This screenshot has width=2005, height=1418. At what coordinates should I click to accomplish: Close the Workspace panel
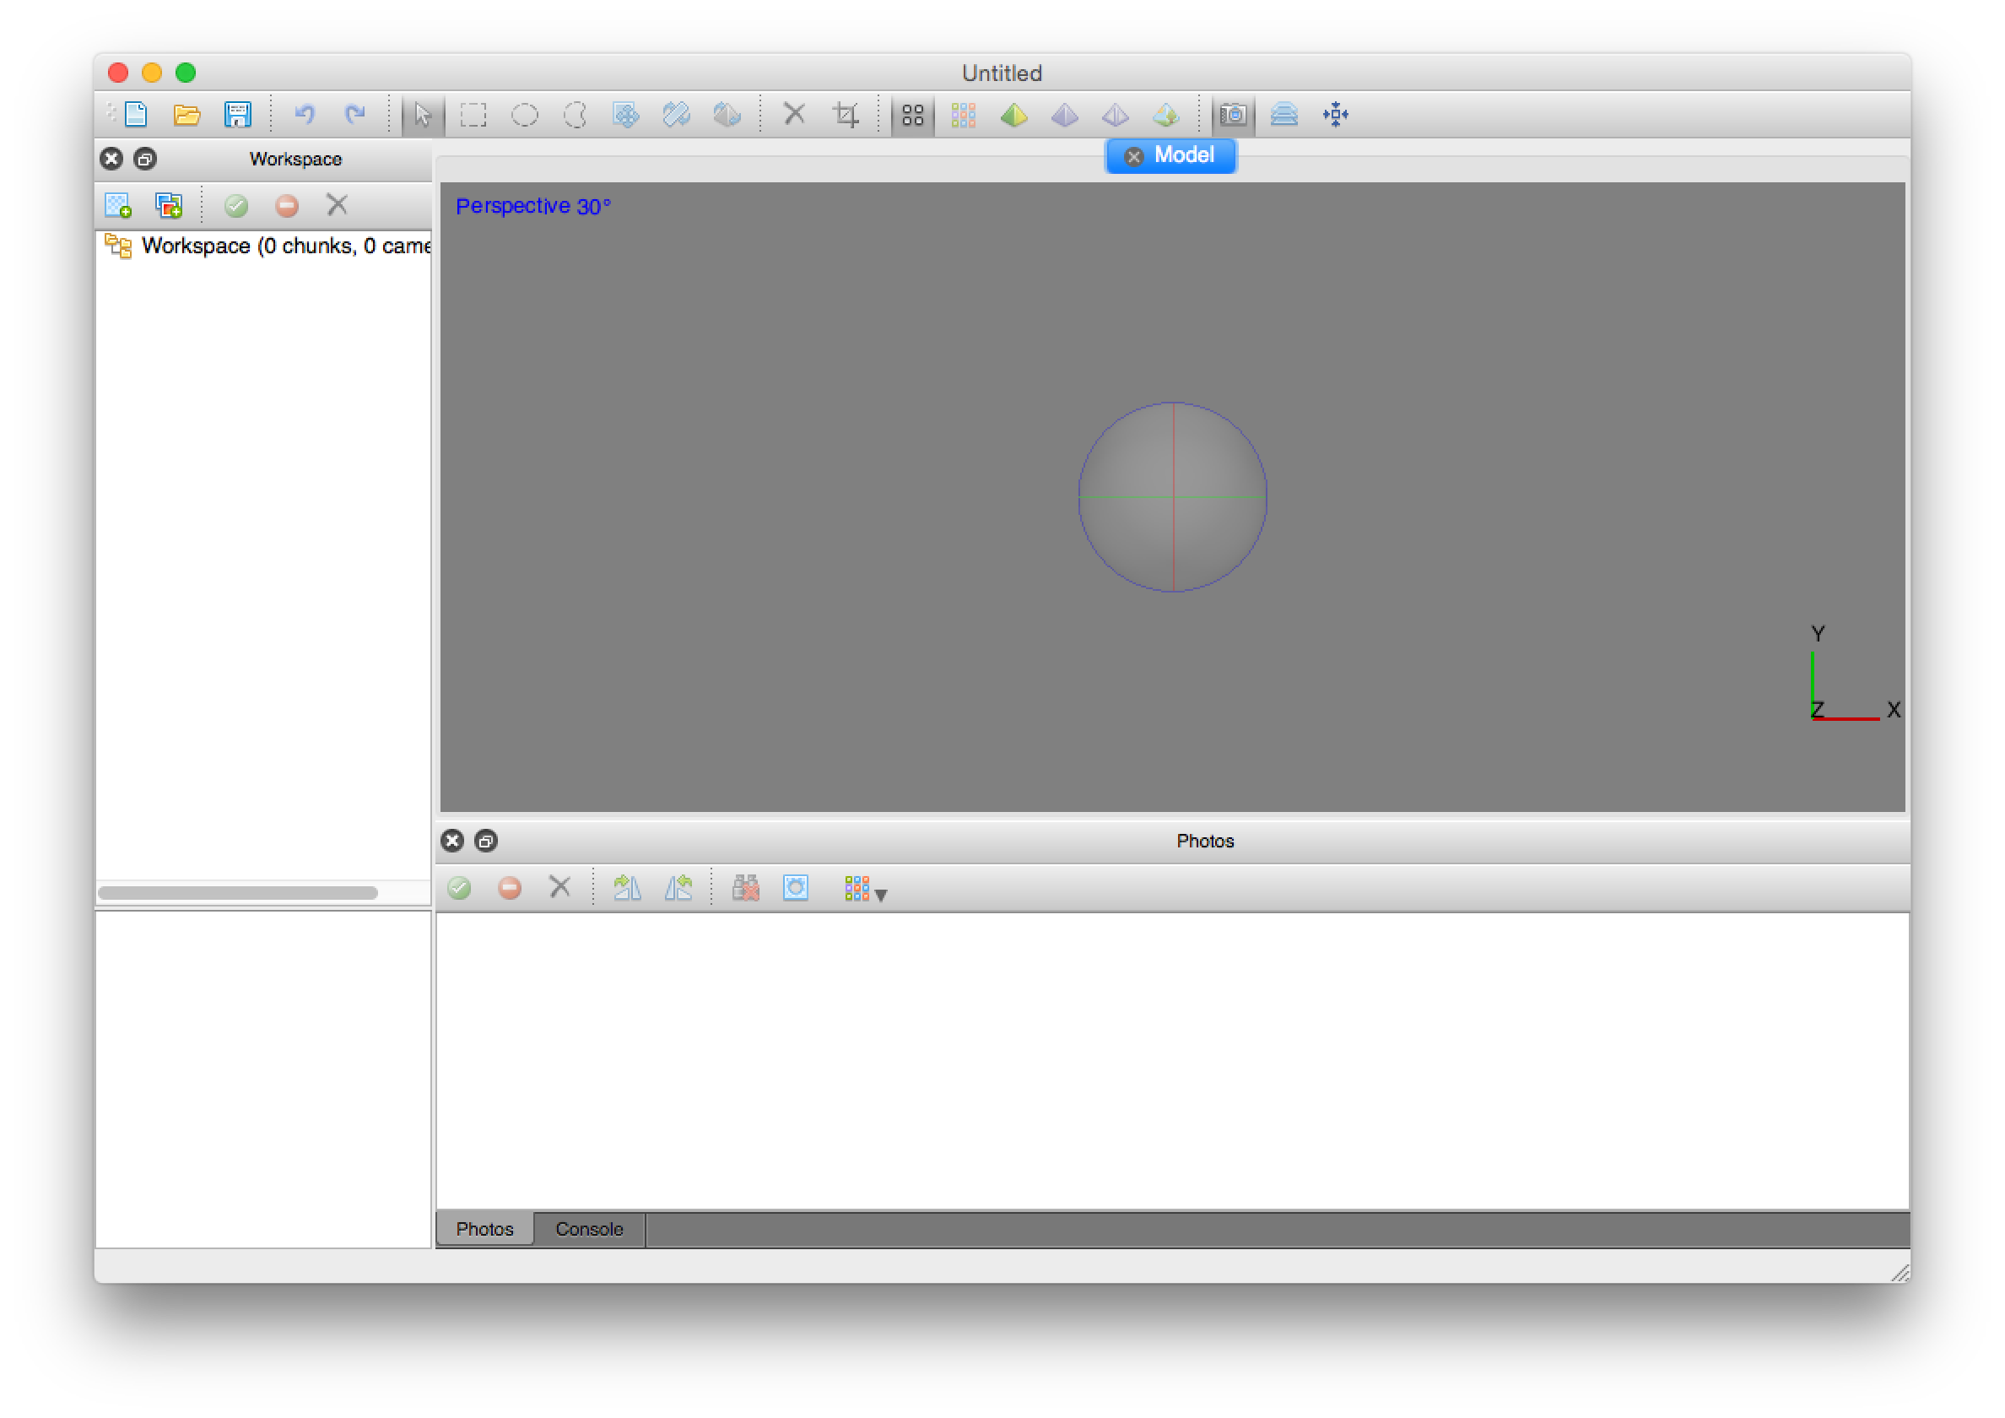point(111,159)
